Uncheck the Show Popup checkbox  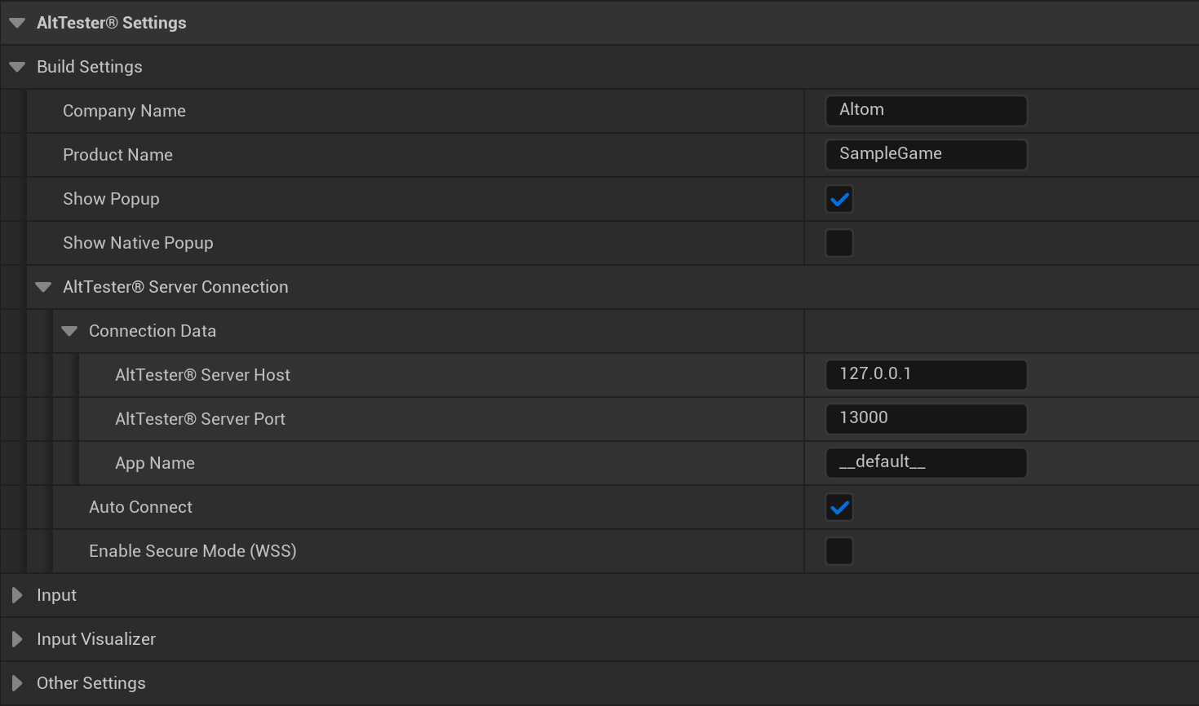[x=839, y=199]
